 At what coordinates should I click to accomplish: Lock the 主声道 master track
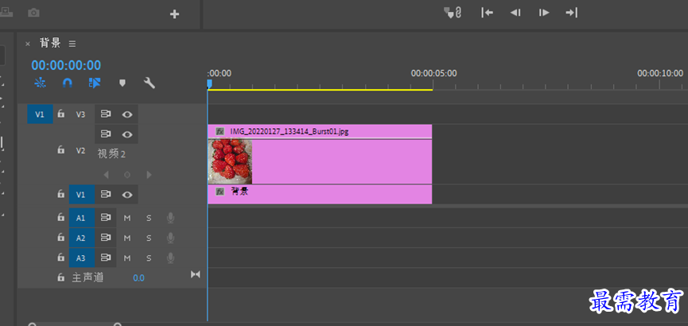(x=61, y=277)
